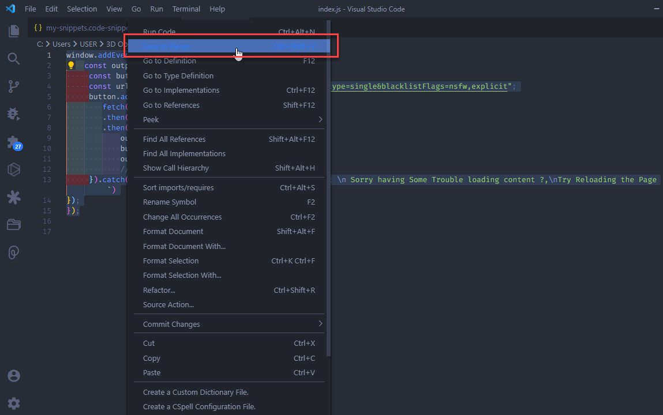Open the Source Control view
The height and width of the screenshot is (415, 663).
tap(14, 86)
